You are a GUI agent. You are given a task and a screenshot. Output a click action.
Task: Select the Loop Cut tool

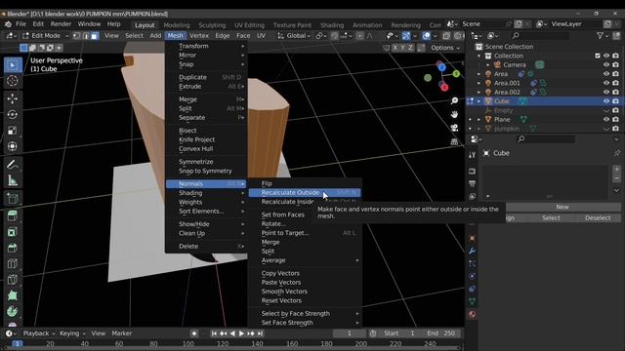point(13,264)
